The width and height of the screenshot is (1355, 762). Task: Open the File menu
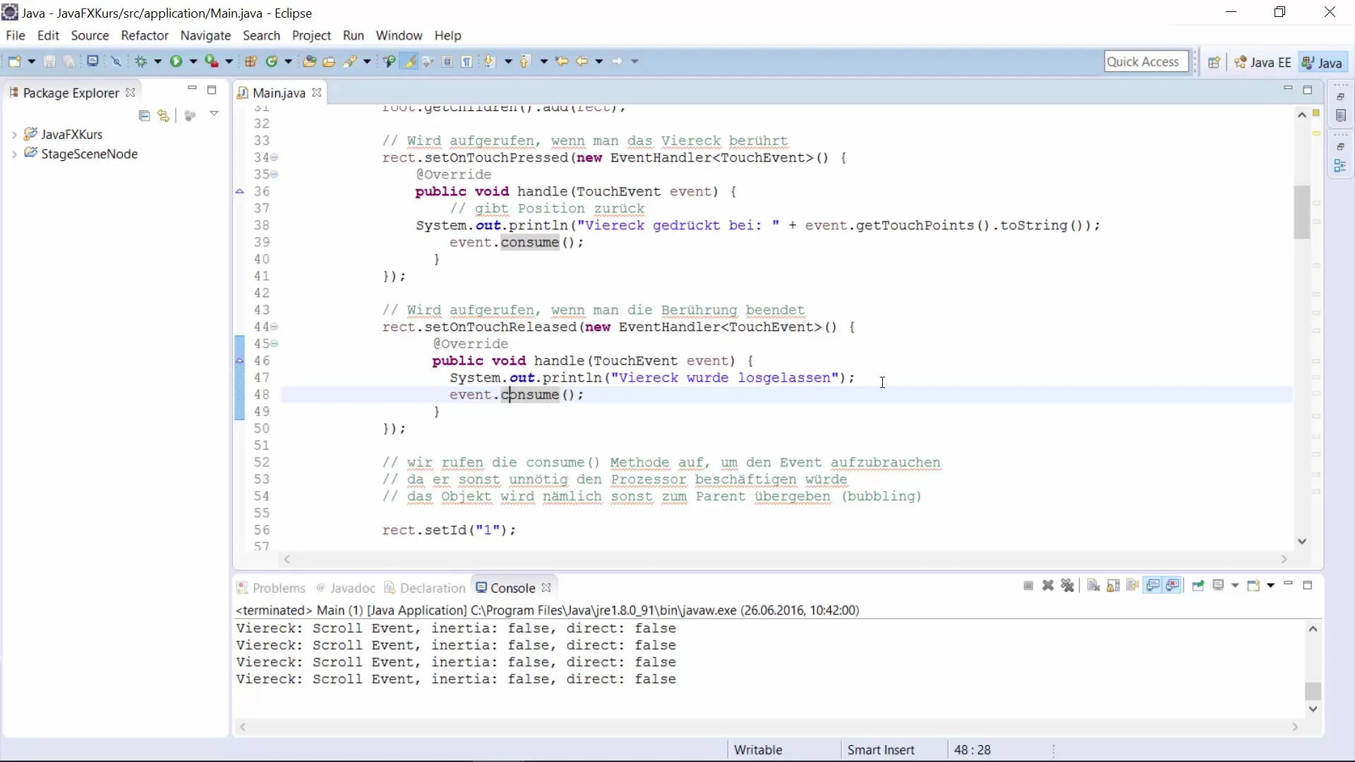pyautogui.click(x=15, y=35)
